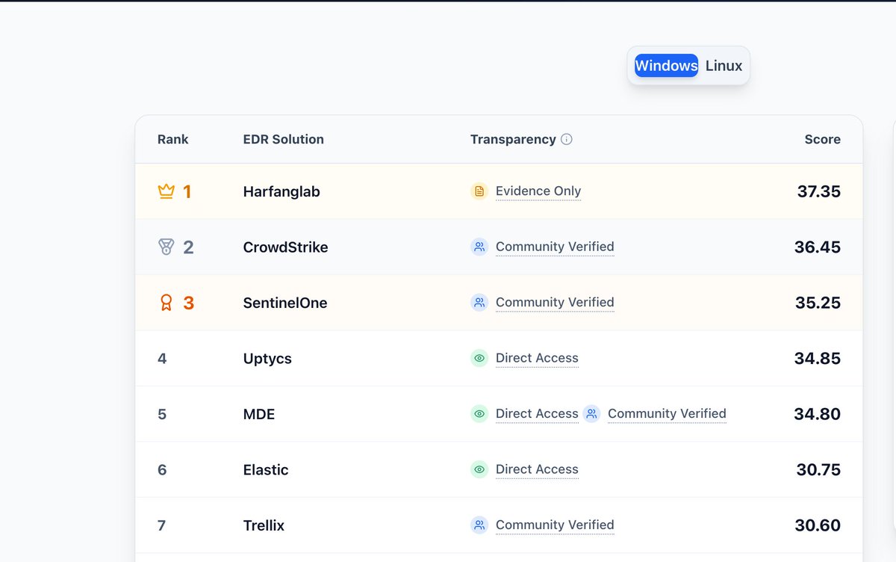Click the score 34.85

pyautogui.click(x=818, y=358)
